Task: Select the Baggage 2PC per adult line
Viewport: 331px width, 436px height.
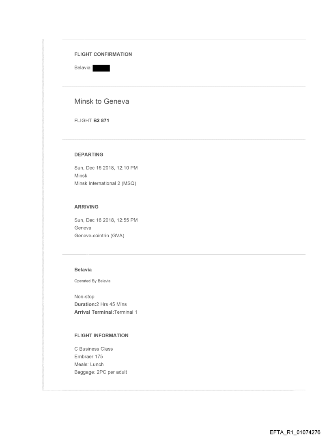Action: tap(101, 372)
